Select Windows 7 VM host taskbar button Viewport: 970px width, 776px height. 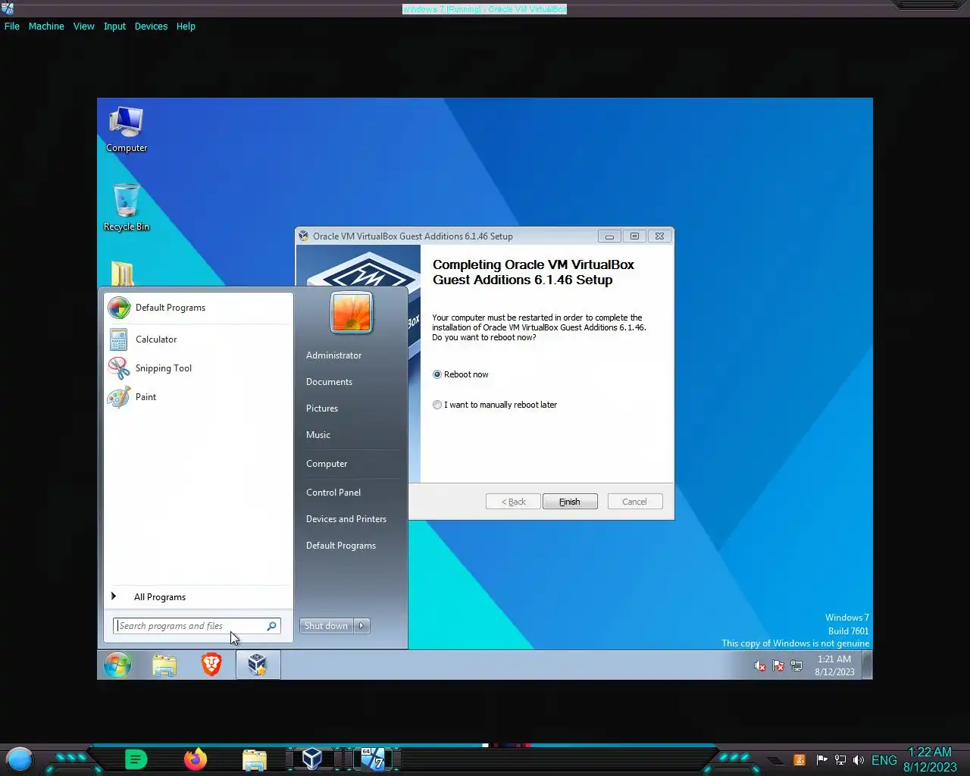pos(372,759)
